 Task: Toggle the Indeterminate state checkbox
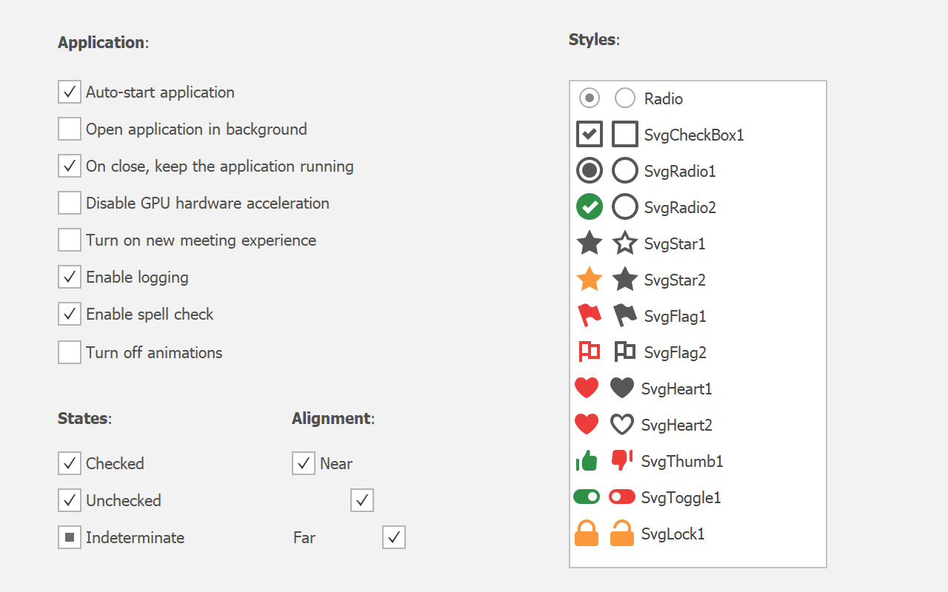[70, 538]
